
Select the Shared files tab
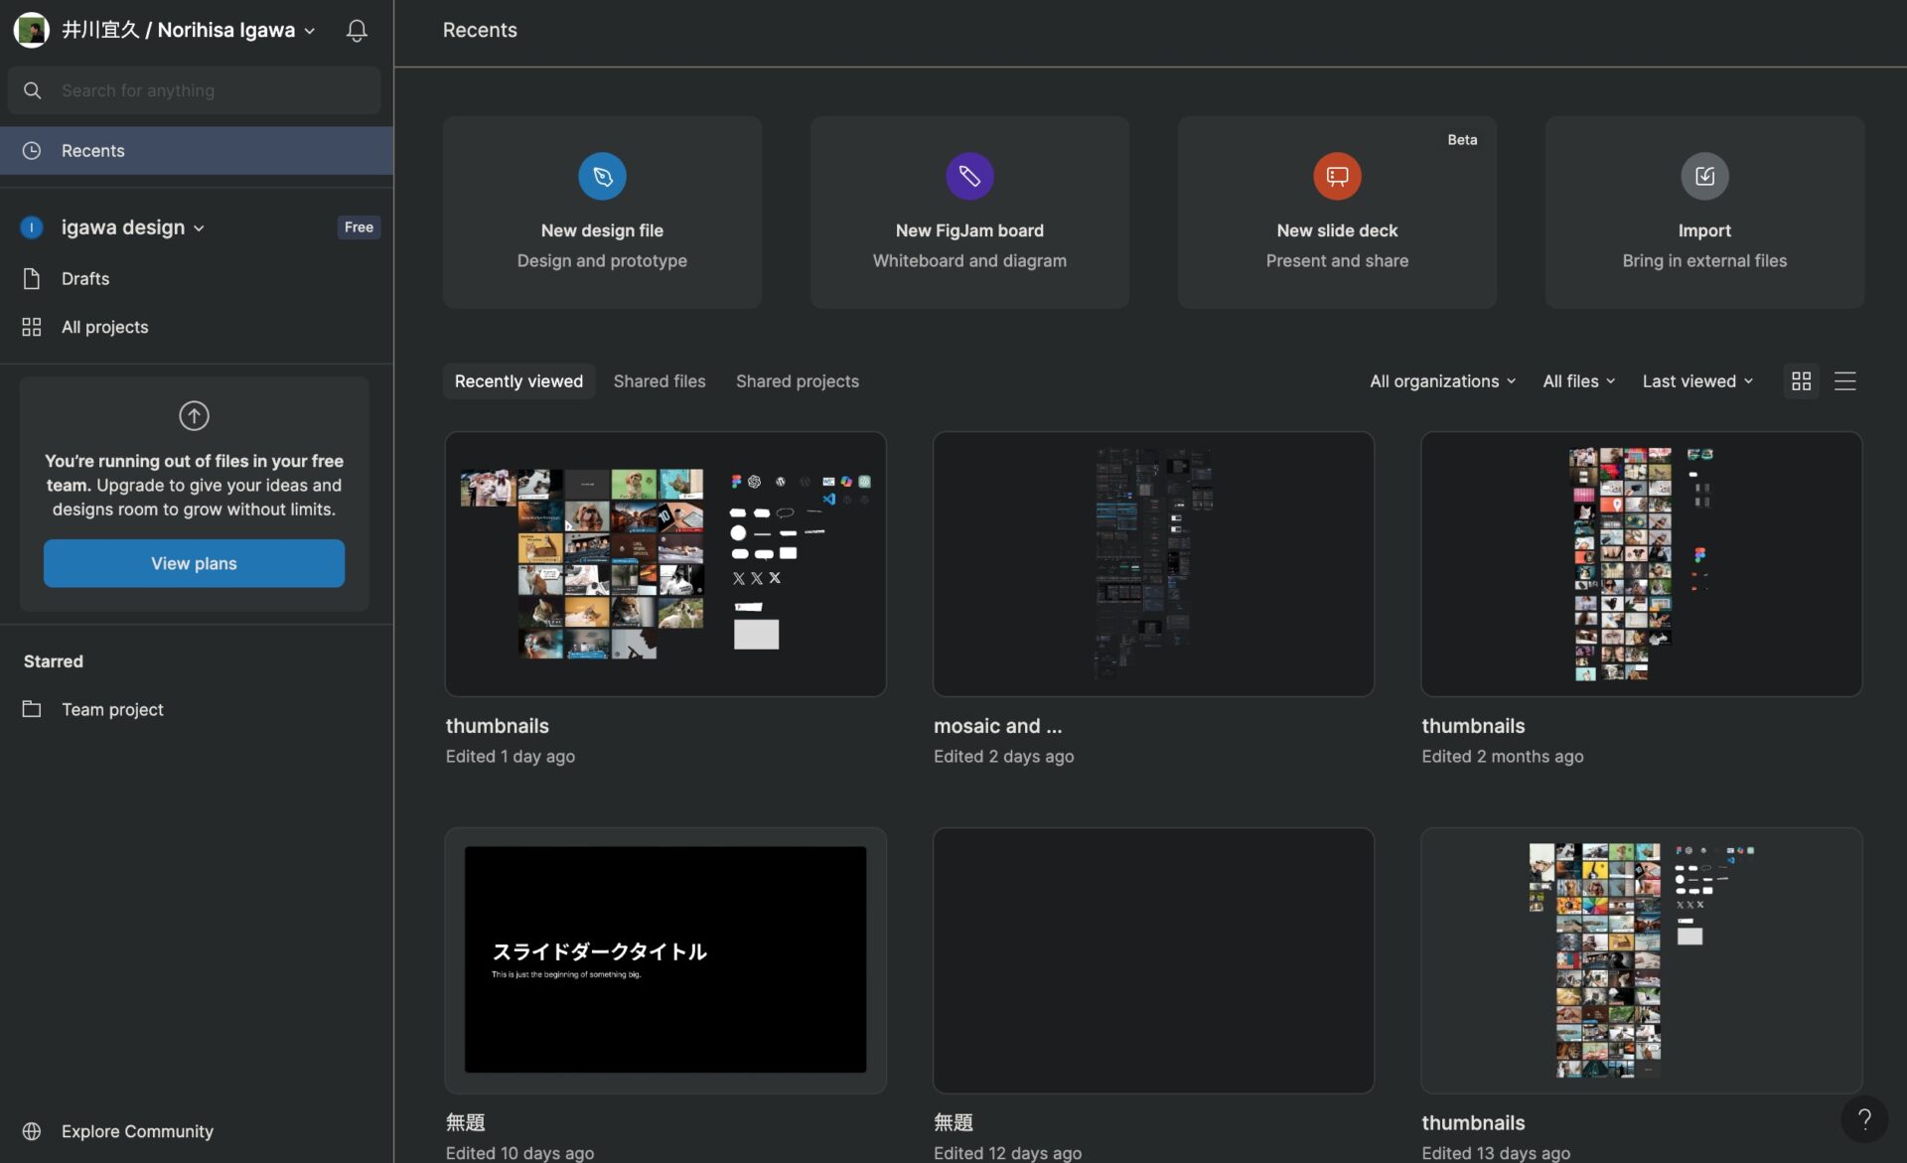click(660, 380)
